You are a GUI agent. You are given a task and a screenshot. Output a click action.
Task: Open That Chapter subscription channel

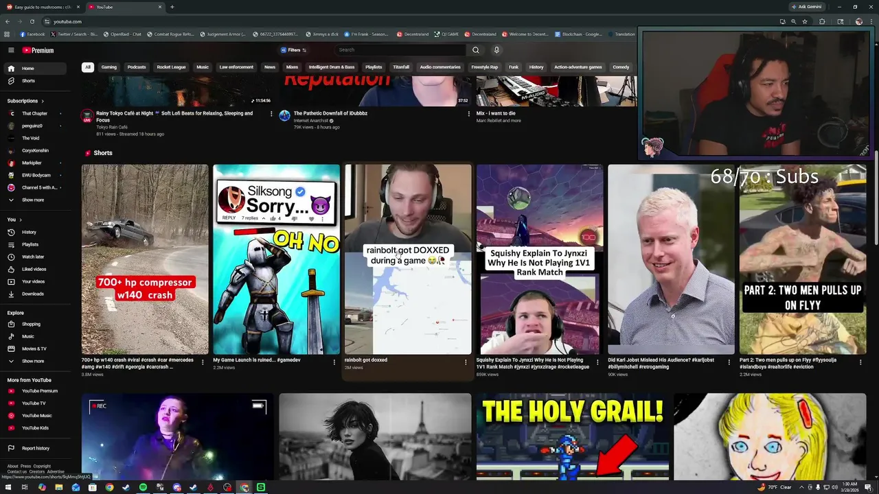point(36,113)
